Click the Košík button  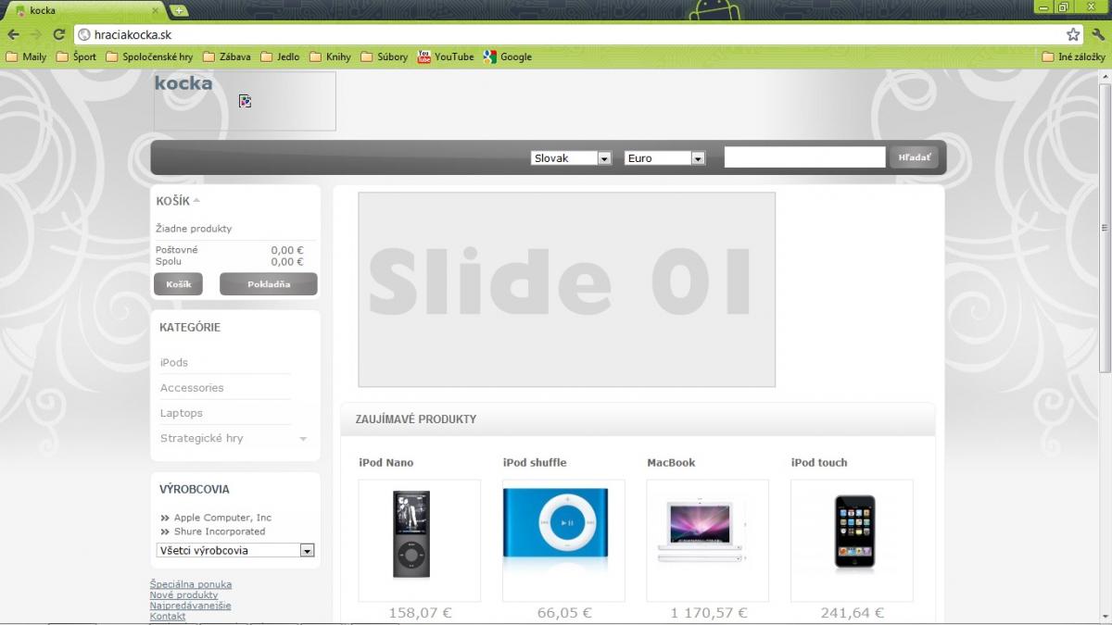pos(178,284)
